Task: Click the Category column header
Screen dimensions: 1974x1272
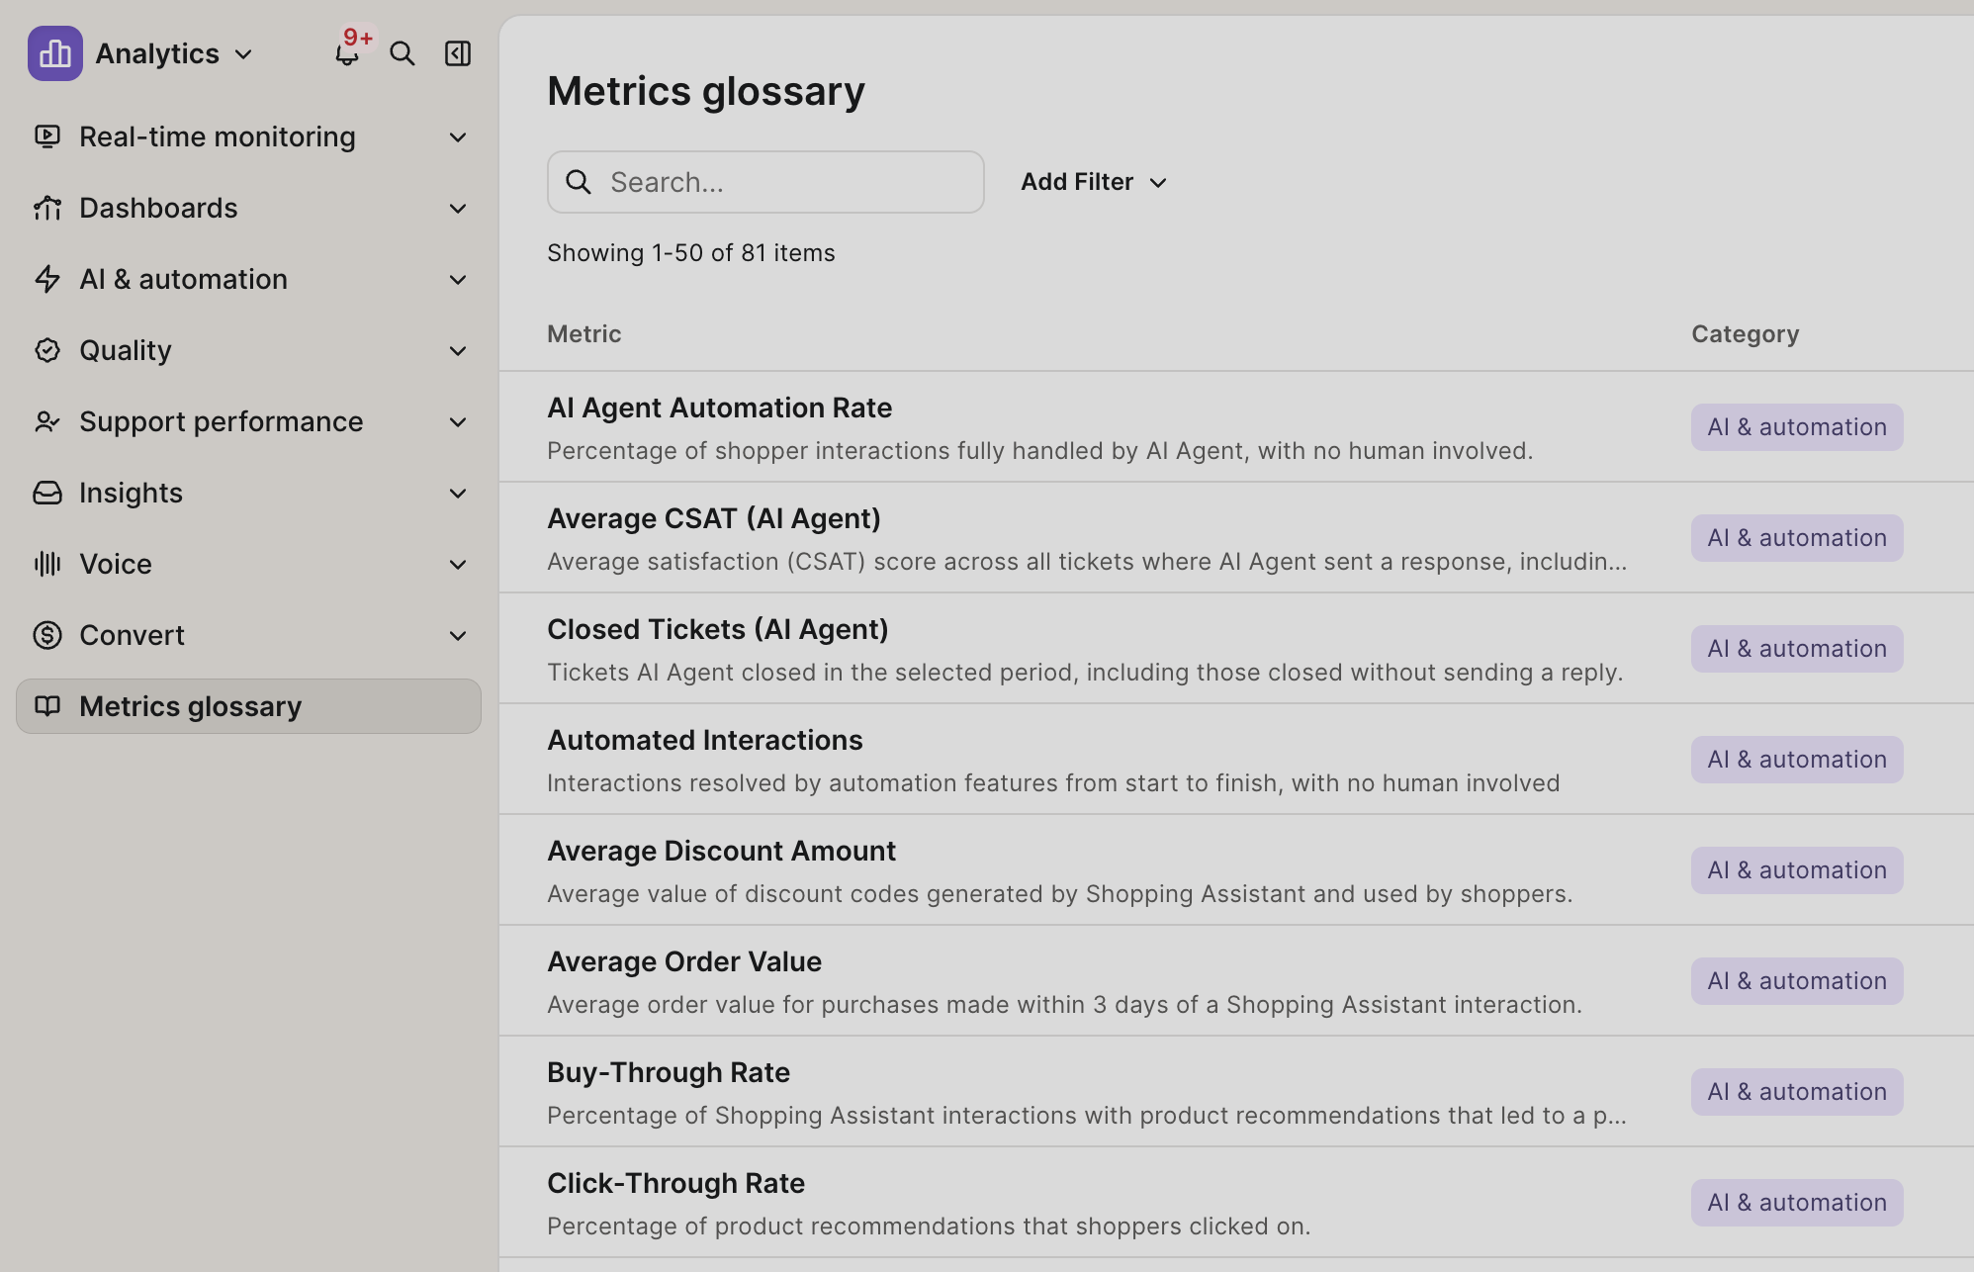Action: (1745, 334)
